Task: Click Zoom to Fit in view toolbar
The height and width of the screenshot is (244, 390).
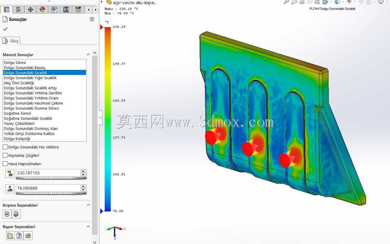Action: 286,2
